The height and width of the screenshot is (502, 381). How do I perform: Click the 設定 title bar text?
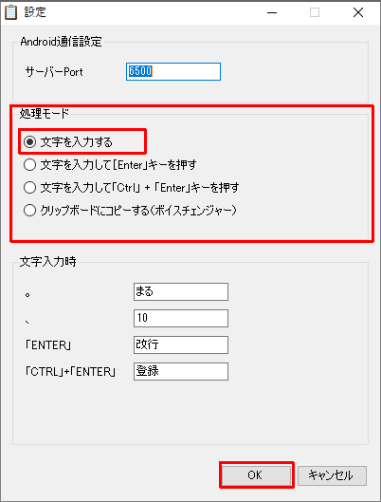35,12
